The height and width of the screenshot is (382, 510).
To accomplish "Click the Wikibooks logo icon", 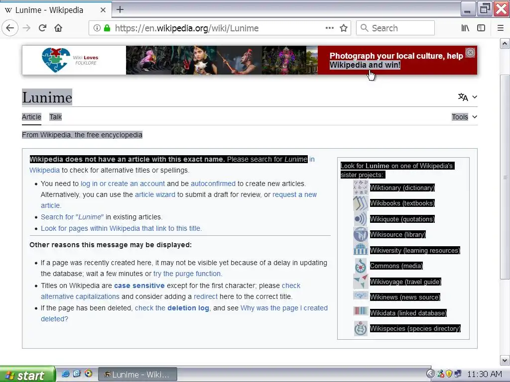I will (x=361, y=203).
